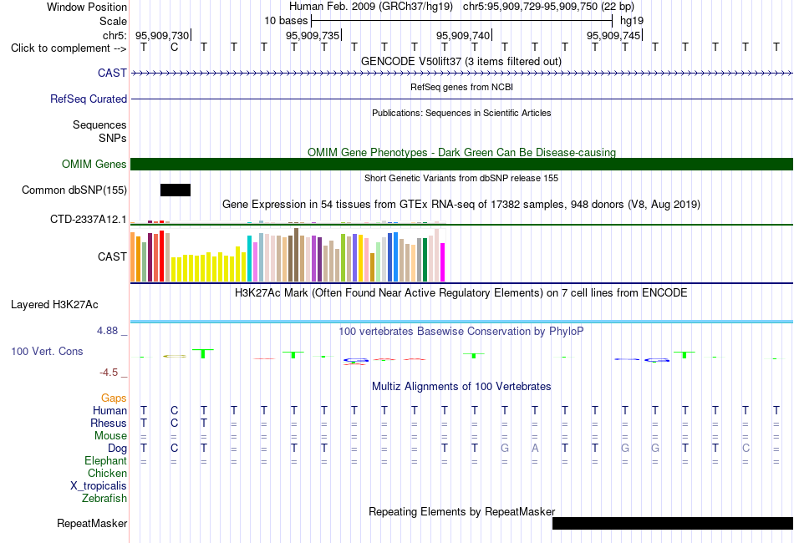Click the SNPs track label
The image size is (794, 543).
[x=113, y=138]
